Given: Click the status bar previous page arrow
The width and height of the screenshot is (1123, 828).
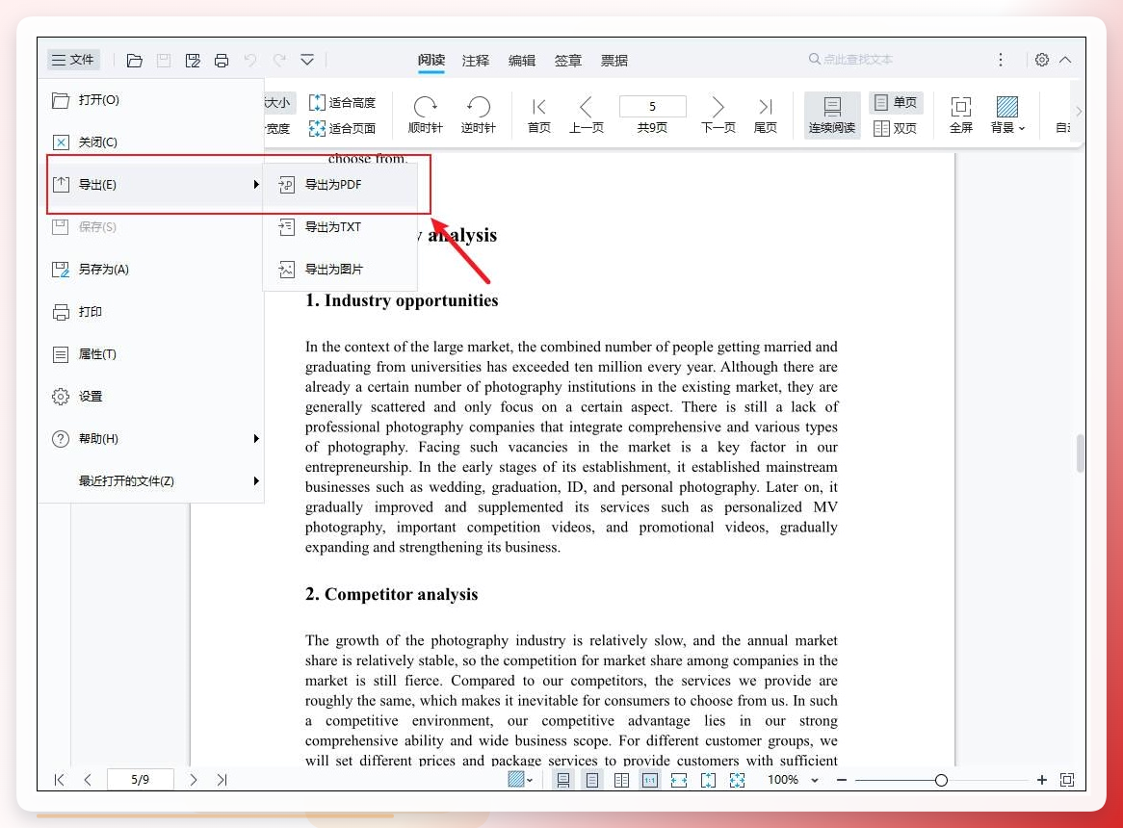Looking at the screenshot, I should click(88, 779).
